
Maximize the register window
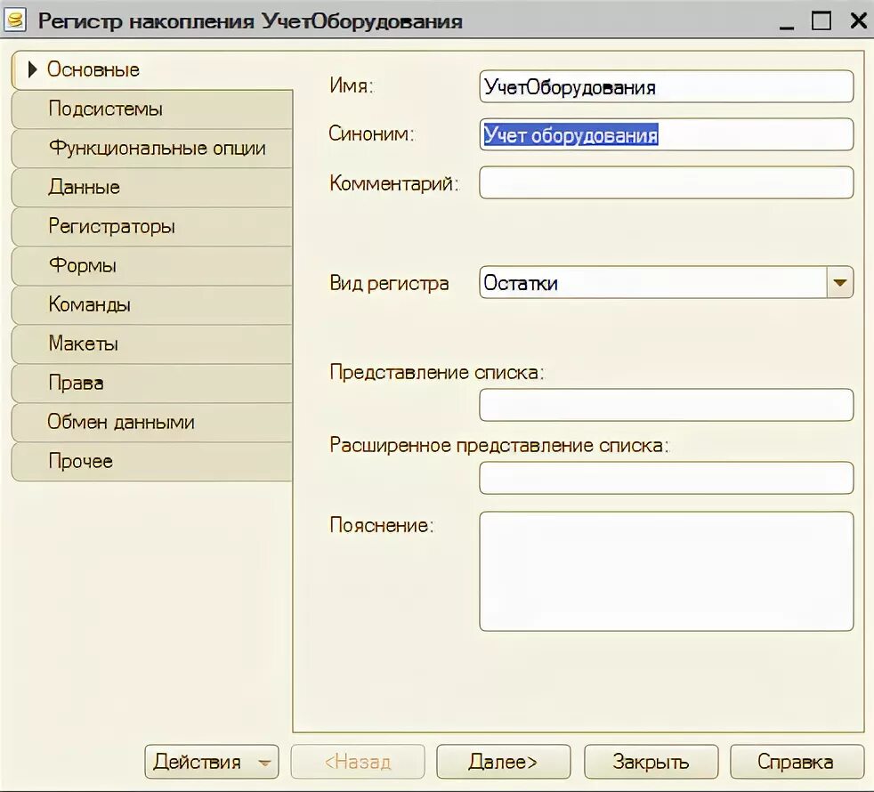pos(821,20)
